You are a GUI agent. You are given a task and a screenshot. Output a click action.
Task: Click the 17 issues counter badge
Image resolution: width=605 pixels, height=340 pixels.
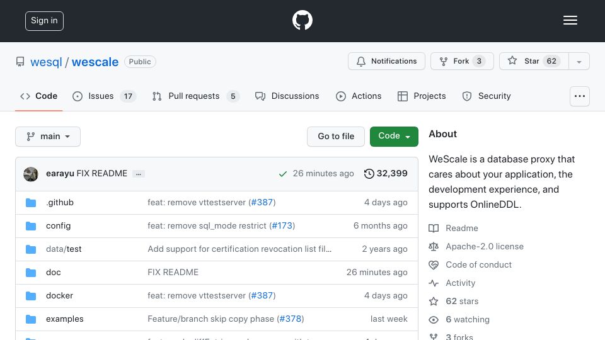pos(128,96)
